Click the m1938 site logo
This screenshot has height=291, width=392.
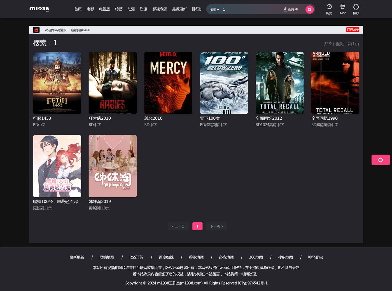click(x=39, y=9)
